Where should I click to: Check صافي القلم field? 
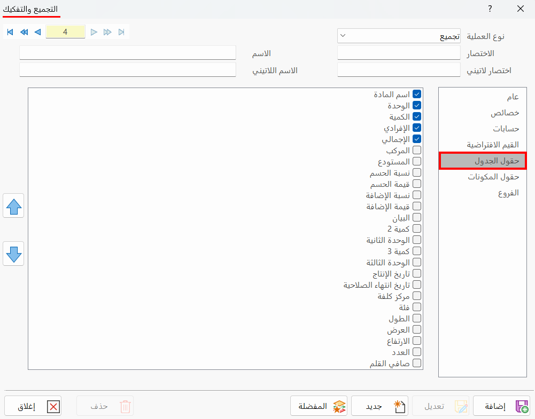click(x=416, y=363)
